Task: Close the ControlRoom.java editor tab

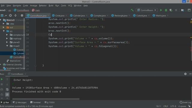Action: [49, 16]
